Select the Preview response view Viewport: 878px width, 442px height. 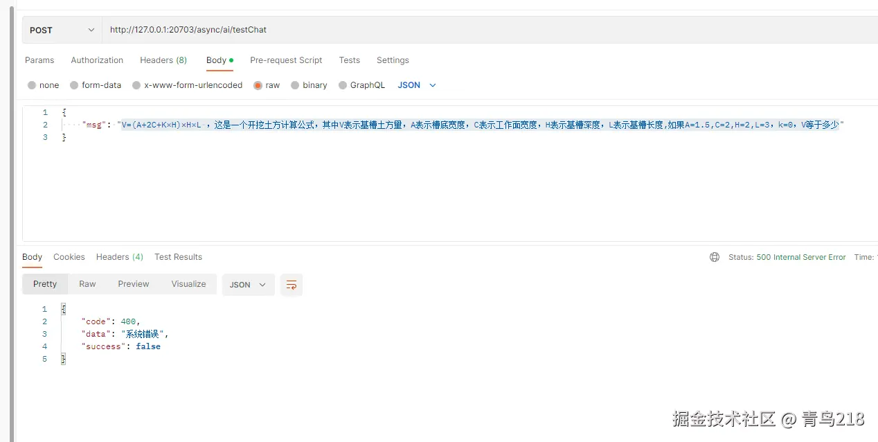click(x=134, y=284)
